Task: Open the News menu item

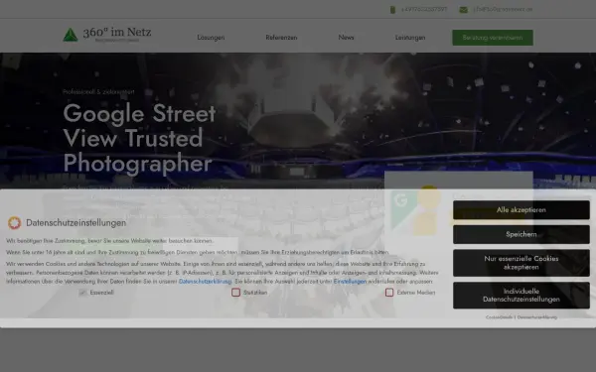Action: point(346,38)
